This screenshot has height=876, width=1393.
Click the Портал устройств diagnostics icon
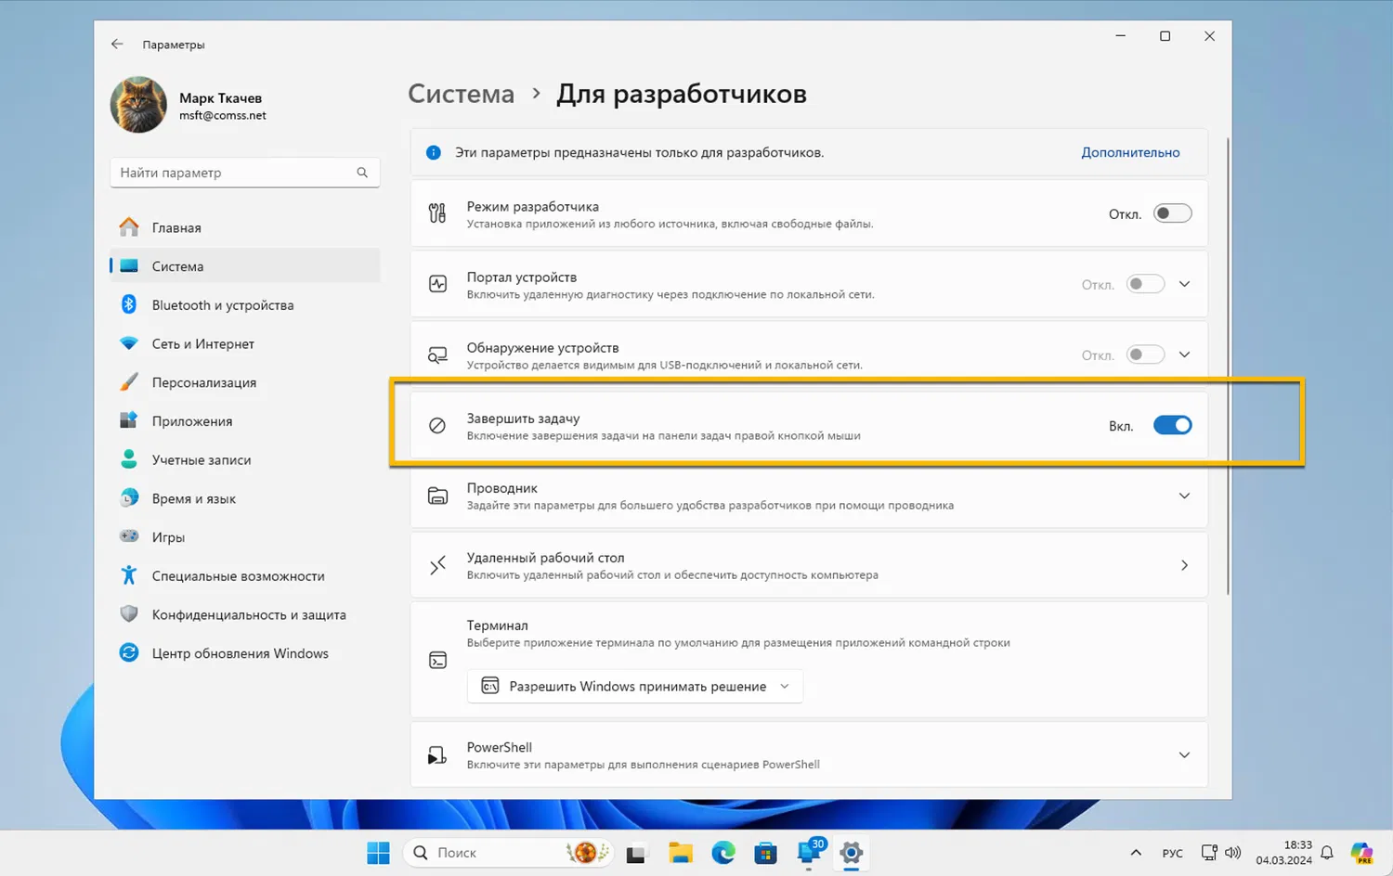(x=437, y=284)
